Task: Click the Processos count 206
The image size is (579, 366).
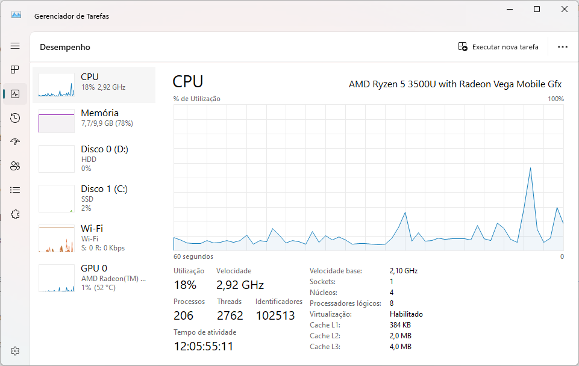Action: (184, 315)
